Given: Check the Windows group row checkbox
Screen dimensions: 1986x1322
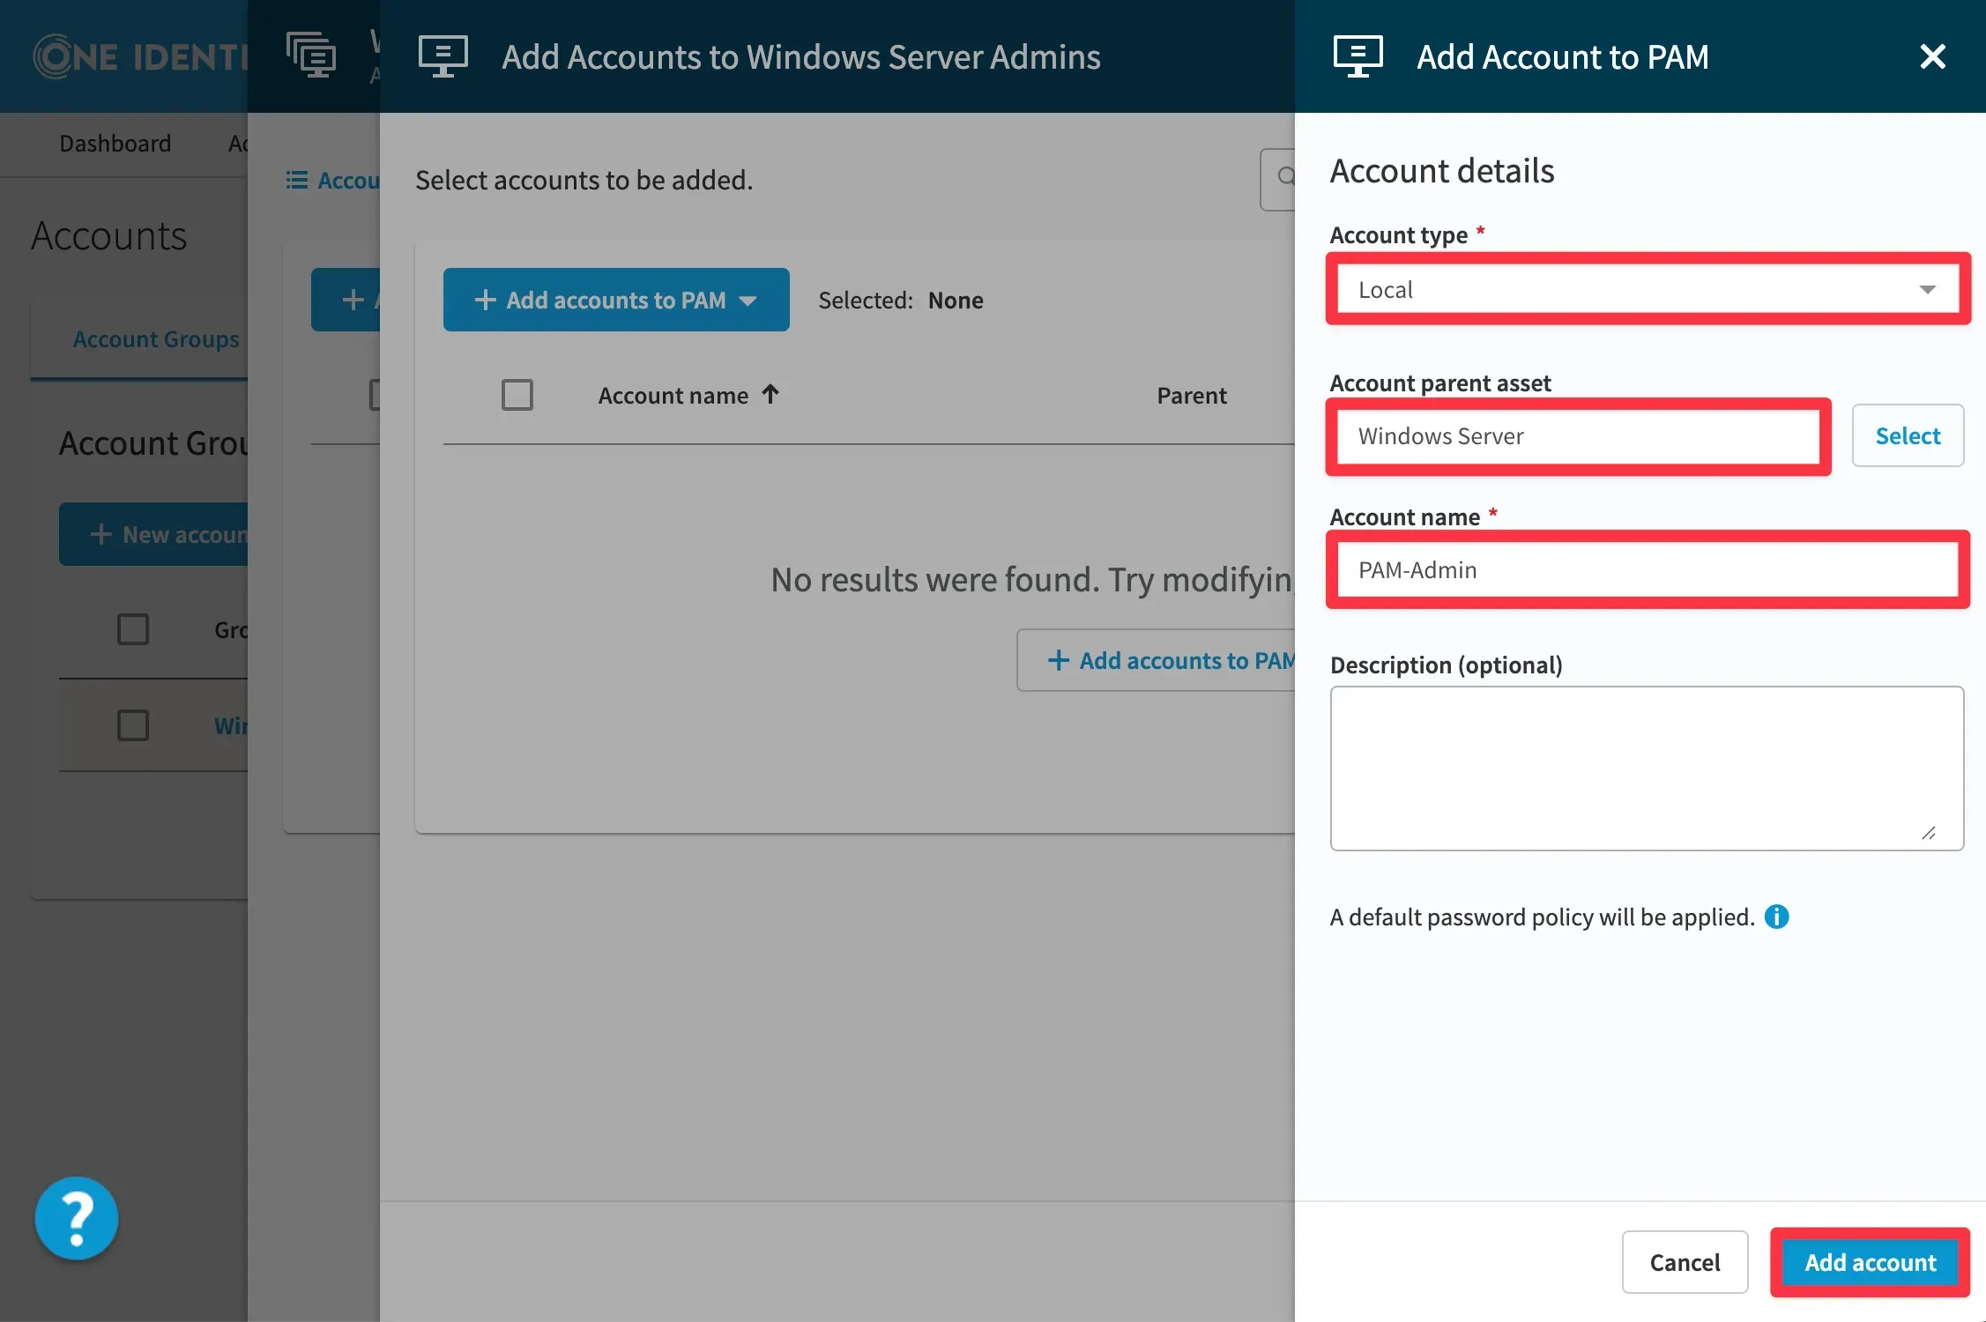Looking at the screenshot, I should pos(133,725).
